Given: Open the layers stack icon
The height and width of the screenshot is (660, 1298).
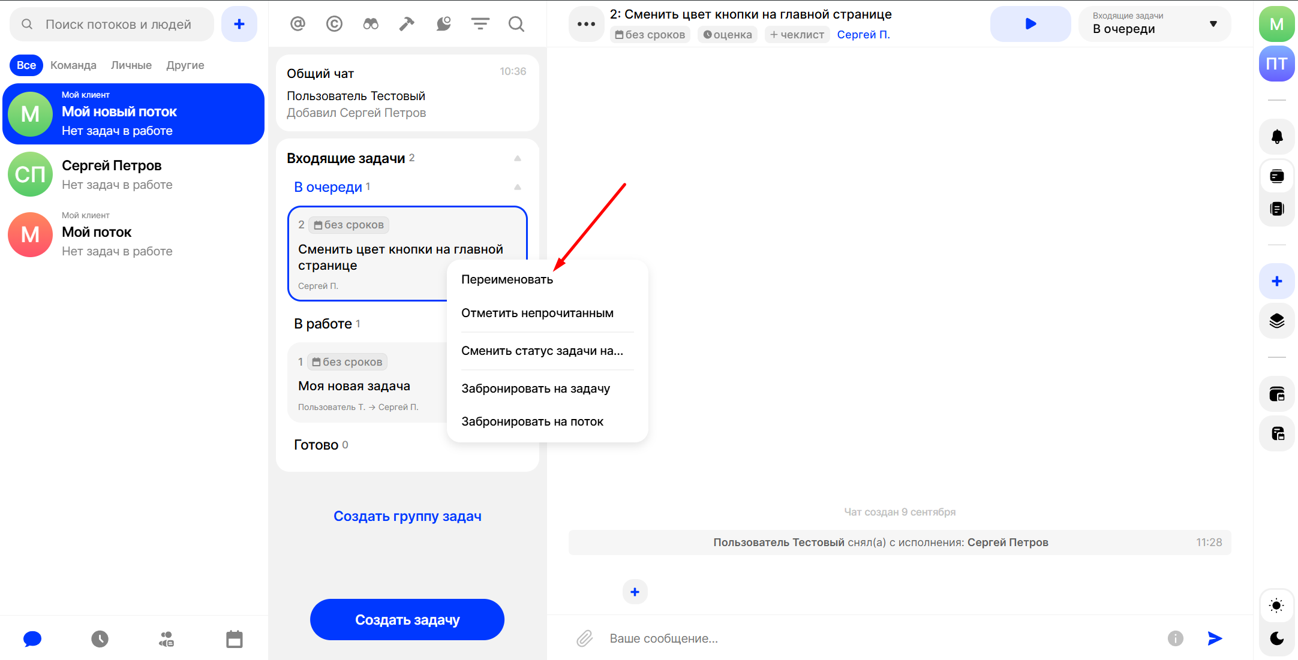Looking at the screenshot, I should tap(1276, 321).
